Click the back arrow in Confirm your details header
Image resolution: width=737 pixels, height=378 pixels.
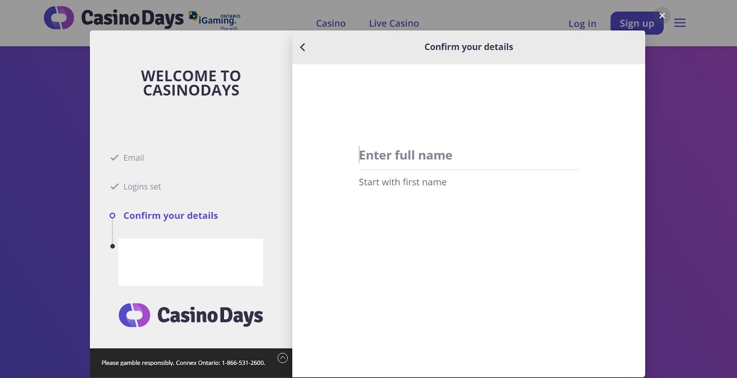point(303,47)
